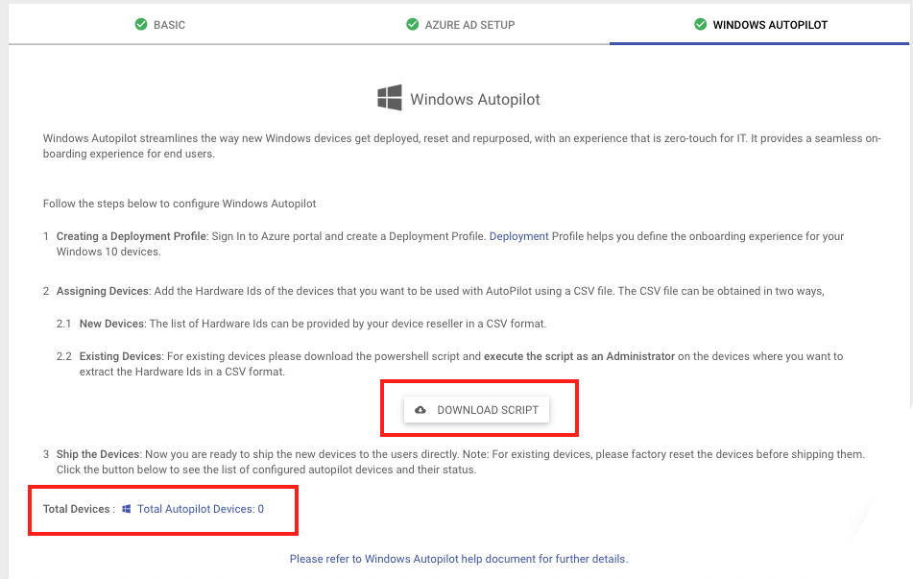
Task: Switch to the BASIC tab
Action: coord(160,24)
